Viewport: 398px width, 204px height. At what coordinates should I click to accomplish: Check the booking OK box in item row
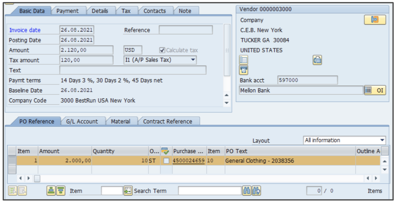coord(166,161)
